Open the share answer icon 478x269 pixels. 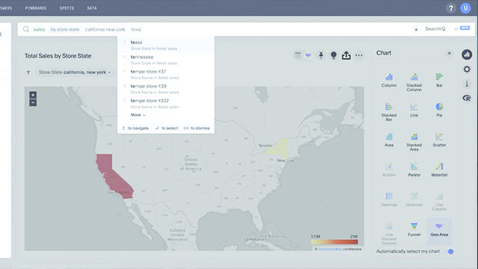pos(346,55)
